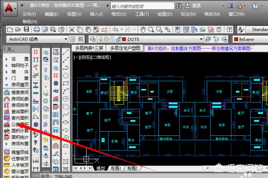This screenshot has width=268, height=178.
Task: Click the Paste clipboard icon
Action: [88, 30]
